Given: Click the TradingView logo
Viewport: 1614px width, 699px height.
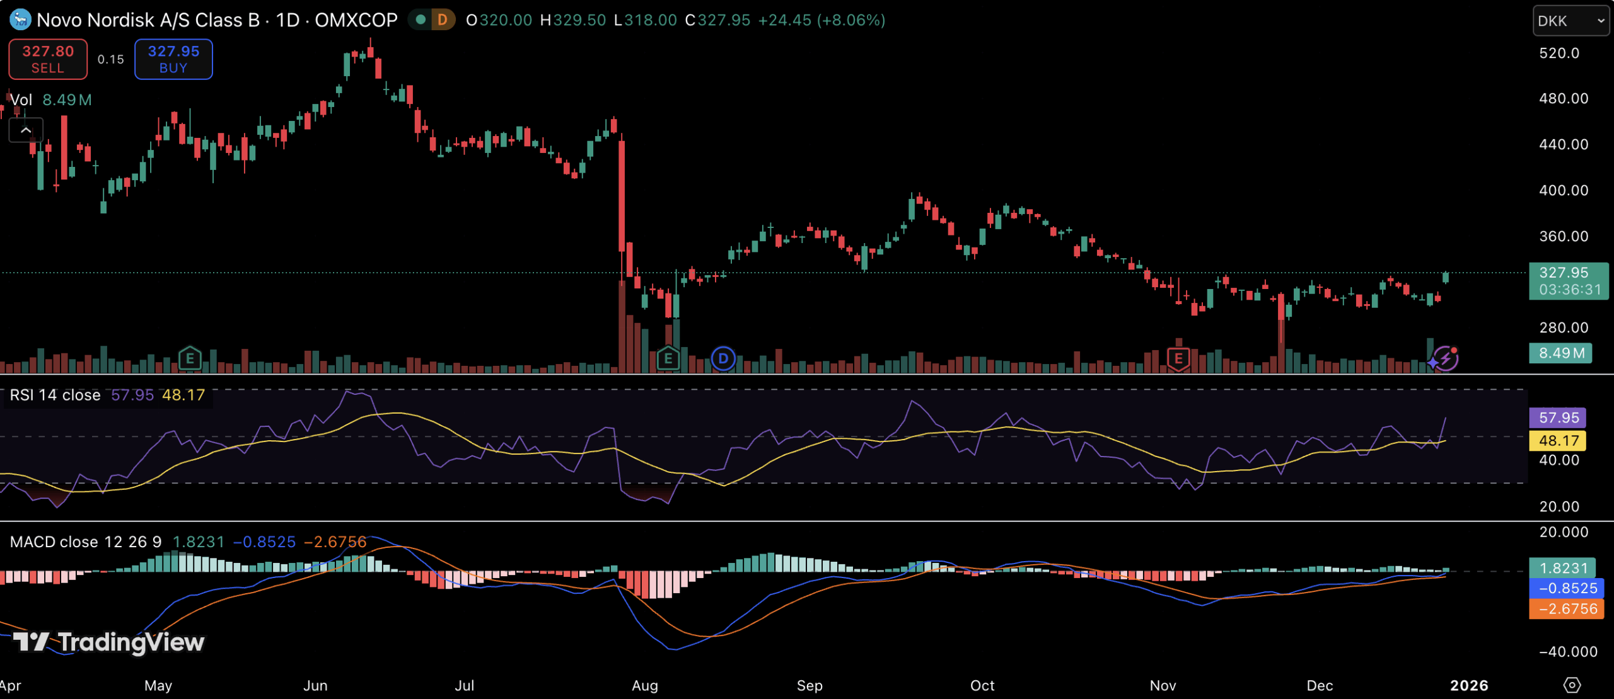Looking at the screenshot, I should point(108,642).
